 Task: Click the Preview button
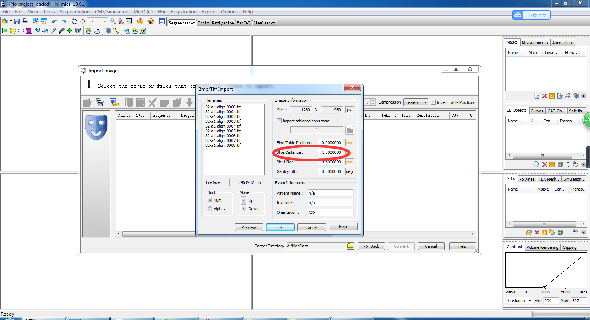click(249, 227)
